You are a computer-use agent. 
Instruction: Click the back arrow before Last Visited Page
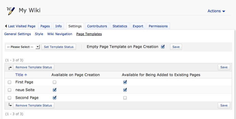coord(6,26)
